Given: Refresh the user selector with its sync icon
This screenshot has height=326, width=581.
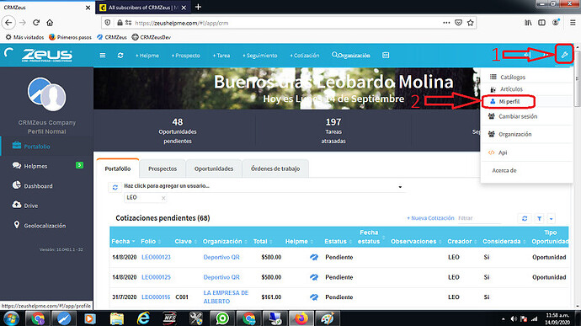Looking at the screenshot, I should click(x=115, y=187).
